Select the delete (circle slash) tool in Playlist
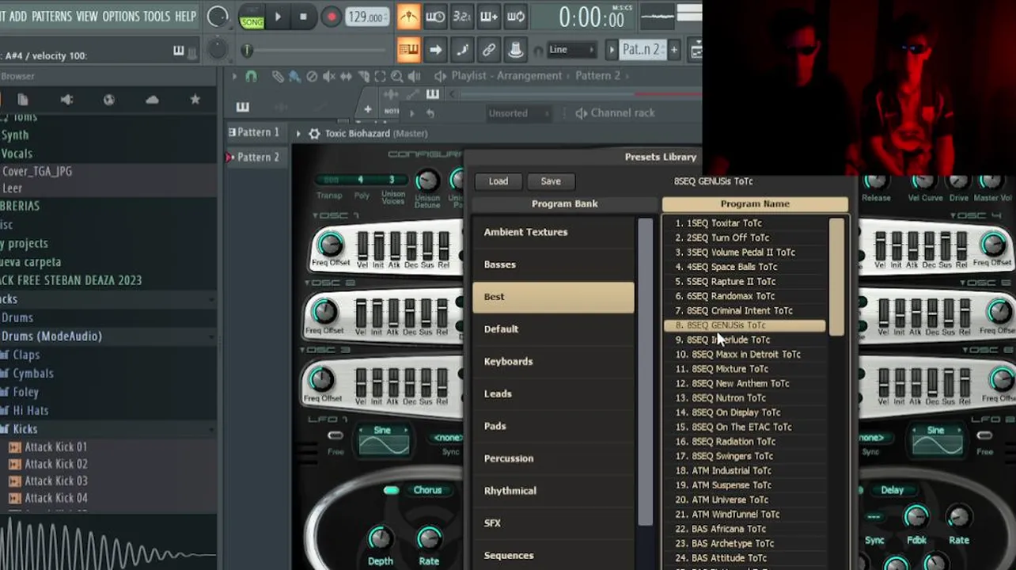The height and width of the screenshot is (570, 1016). (312, 77)
